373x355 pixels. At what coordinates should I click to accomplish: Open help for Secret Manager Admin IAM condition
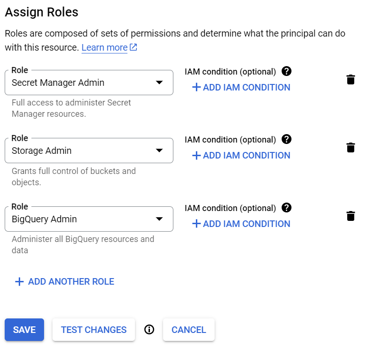[x=286, y=71]
